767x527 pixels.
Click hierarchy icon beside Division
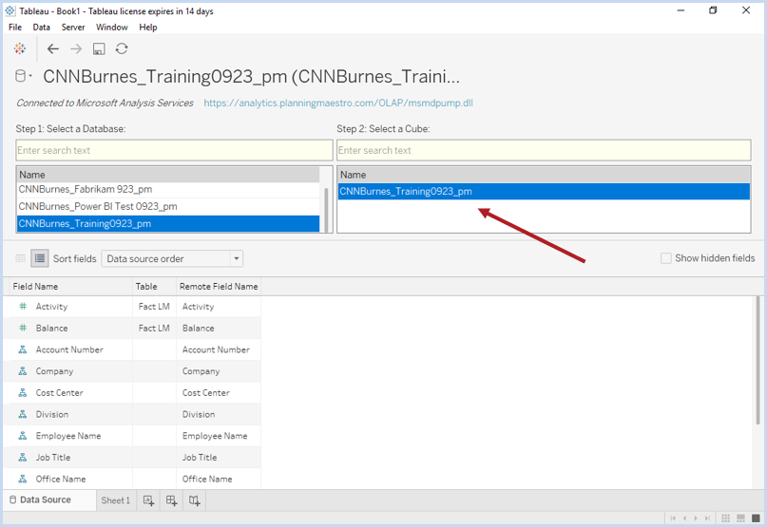(x=23, y=414)
